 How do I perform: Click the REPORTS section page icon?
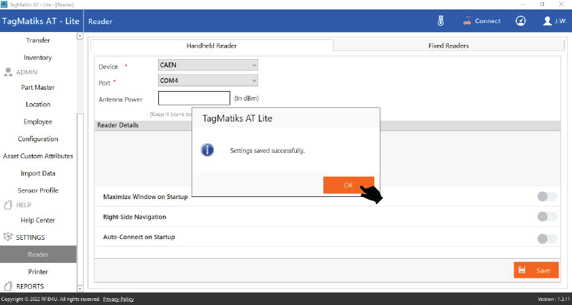pyautogui.click(x=9, y=286)
